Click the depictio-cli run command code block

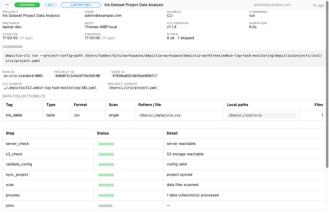tap(164, 58)
